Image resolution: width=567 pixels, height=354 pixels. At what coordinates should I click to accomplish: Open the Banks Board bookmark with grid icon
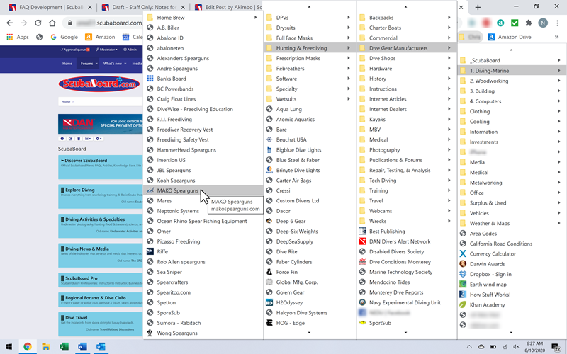coord(203,79)
